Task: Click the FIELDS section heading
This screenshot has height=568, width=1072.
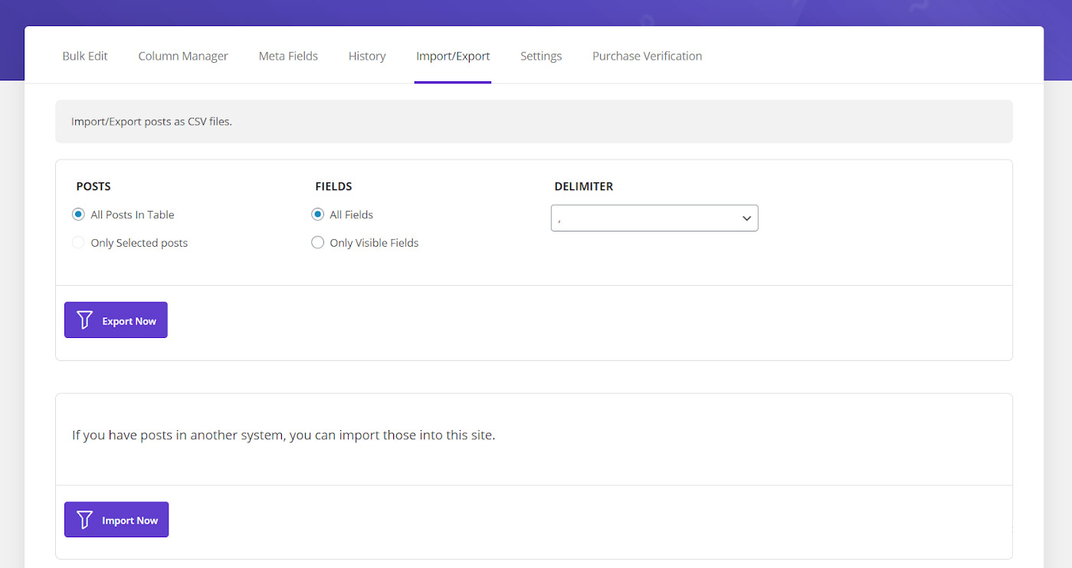Action: [x=333, y=186]
